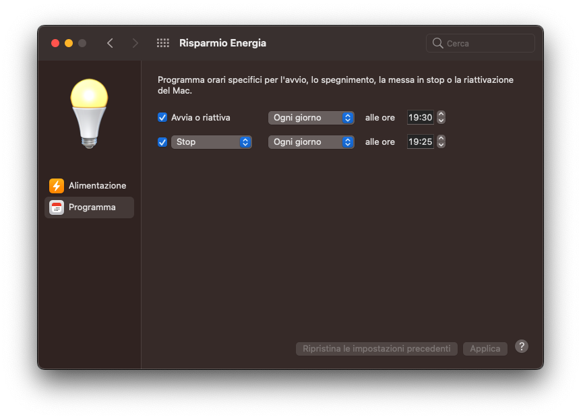Go forward with the right chevron
This screenshot has height=419, width=581.
[135, 43]
